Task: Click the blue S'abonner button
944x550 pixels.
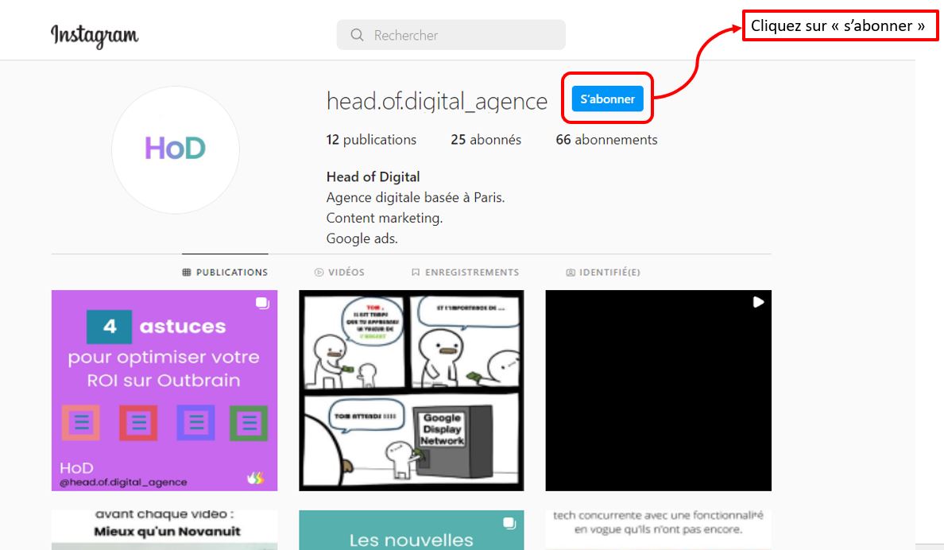Action: [x=607, y=99]
